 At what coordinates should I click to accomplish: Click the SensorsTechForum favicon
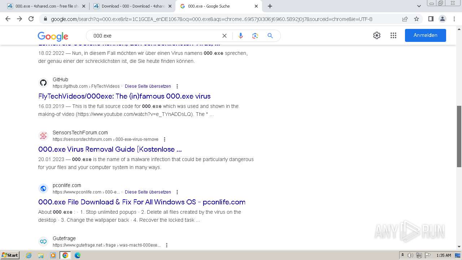(x=43, y=136)
